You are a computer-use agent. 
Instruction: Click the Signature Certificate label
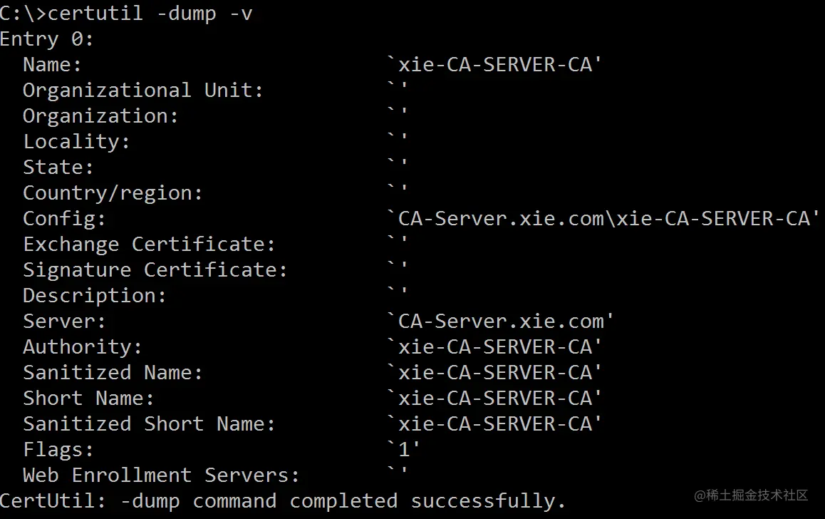click(x=155, y=270)
